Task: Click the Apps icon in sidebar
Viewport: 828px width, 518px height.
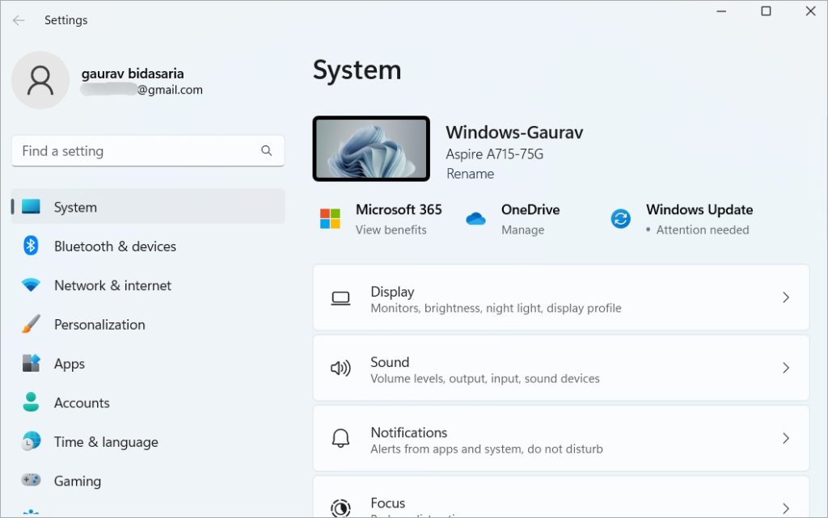Action: tap(31, 364)
